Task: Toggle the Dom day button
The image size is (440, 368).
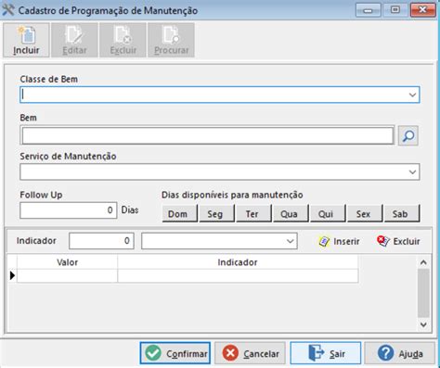Action: click(x=180, y=214)
